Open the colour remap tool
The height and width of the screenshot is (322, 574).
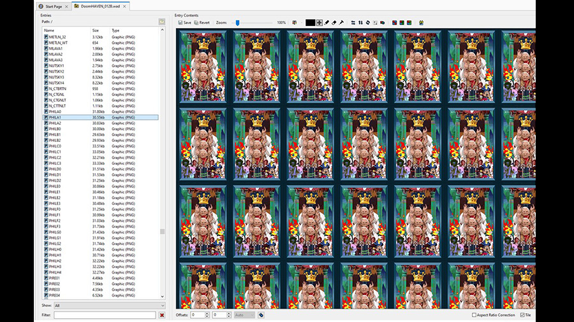pos(382,23)
